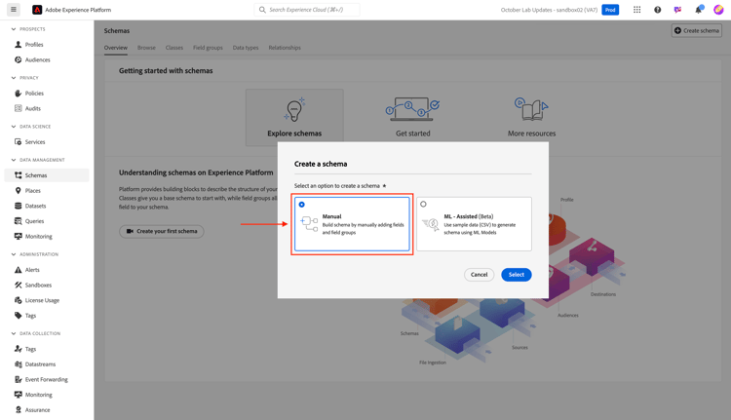Click the License Usage icon

tap(19, 300)
